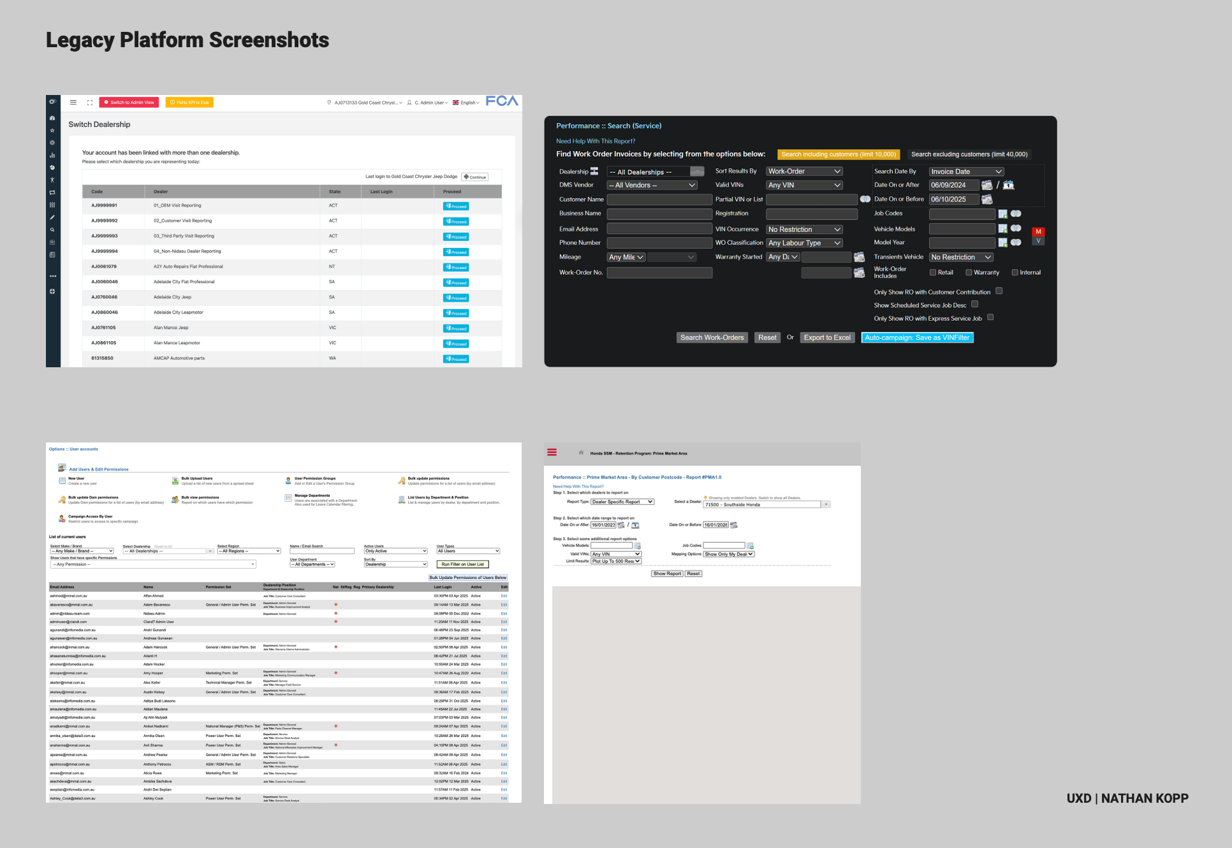Tick the Retail work-order checkbox
The image size is (1232, 848).
(933, 272)
